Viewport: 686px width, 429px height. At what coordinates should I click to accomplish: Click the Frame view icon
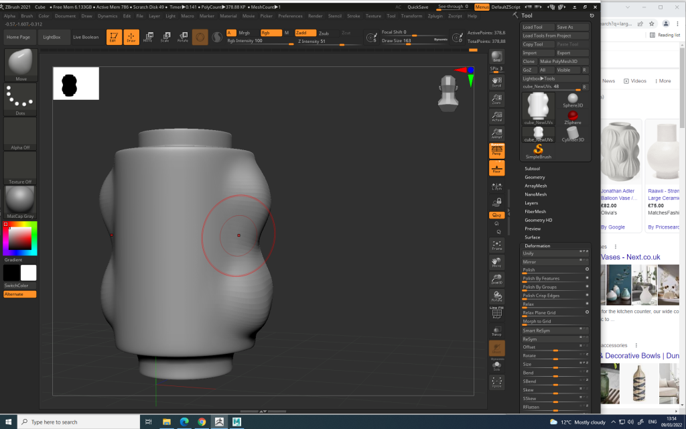(496, 246)
